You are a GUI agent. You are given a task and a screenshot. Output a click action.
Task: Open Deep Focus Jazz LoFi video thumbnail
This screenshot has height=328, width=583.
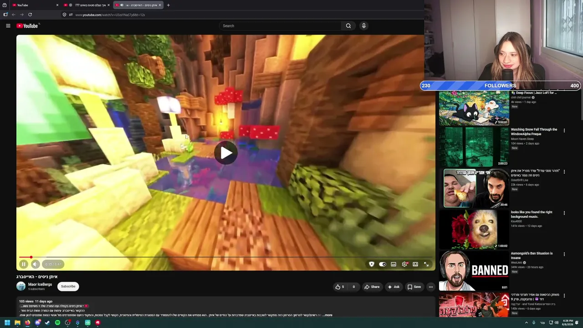click(474, 108)
